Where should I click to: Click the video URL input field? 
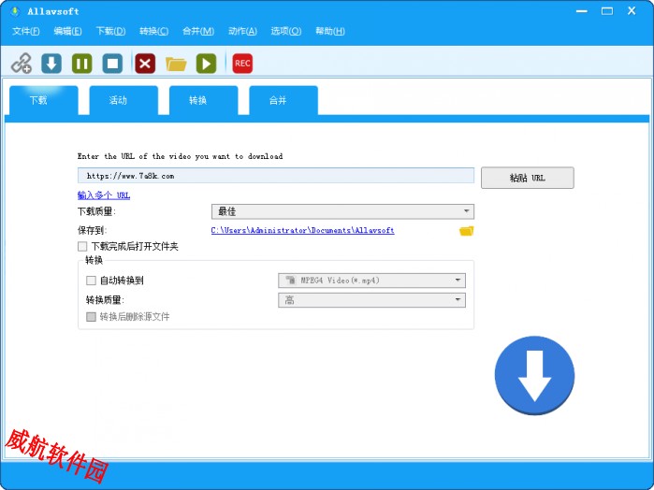[x=276, y=176]
